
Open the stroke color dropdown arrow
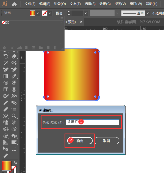[x=50, y=13]
